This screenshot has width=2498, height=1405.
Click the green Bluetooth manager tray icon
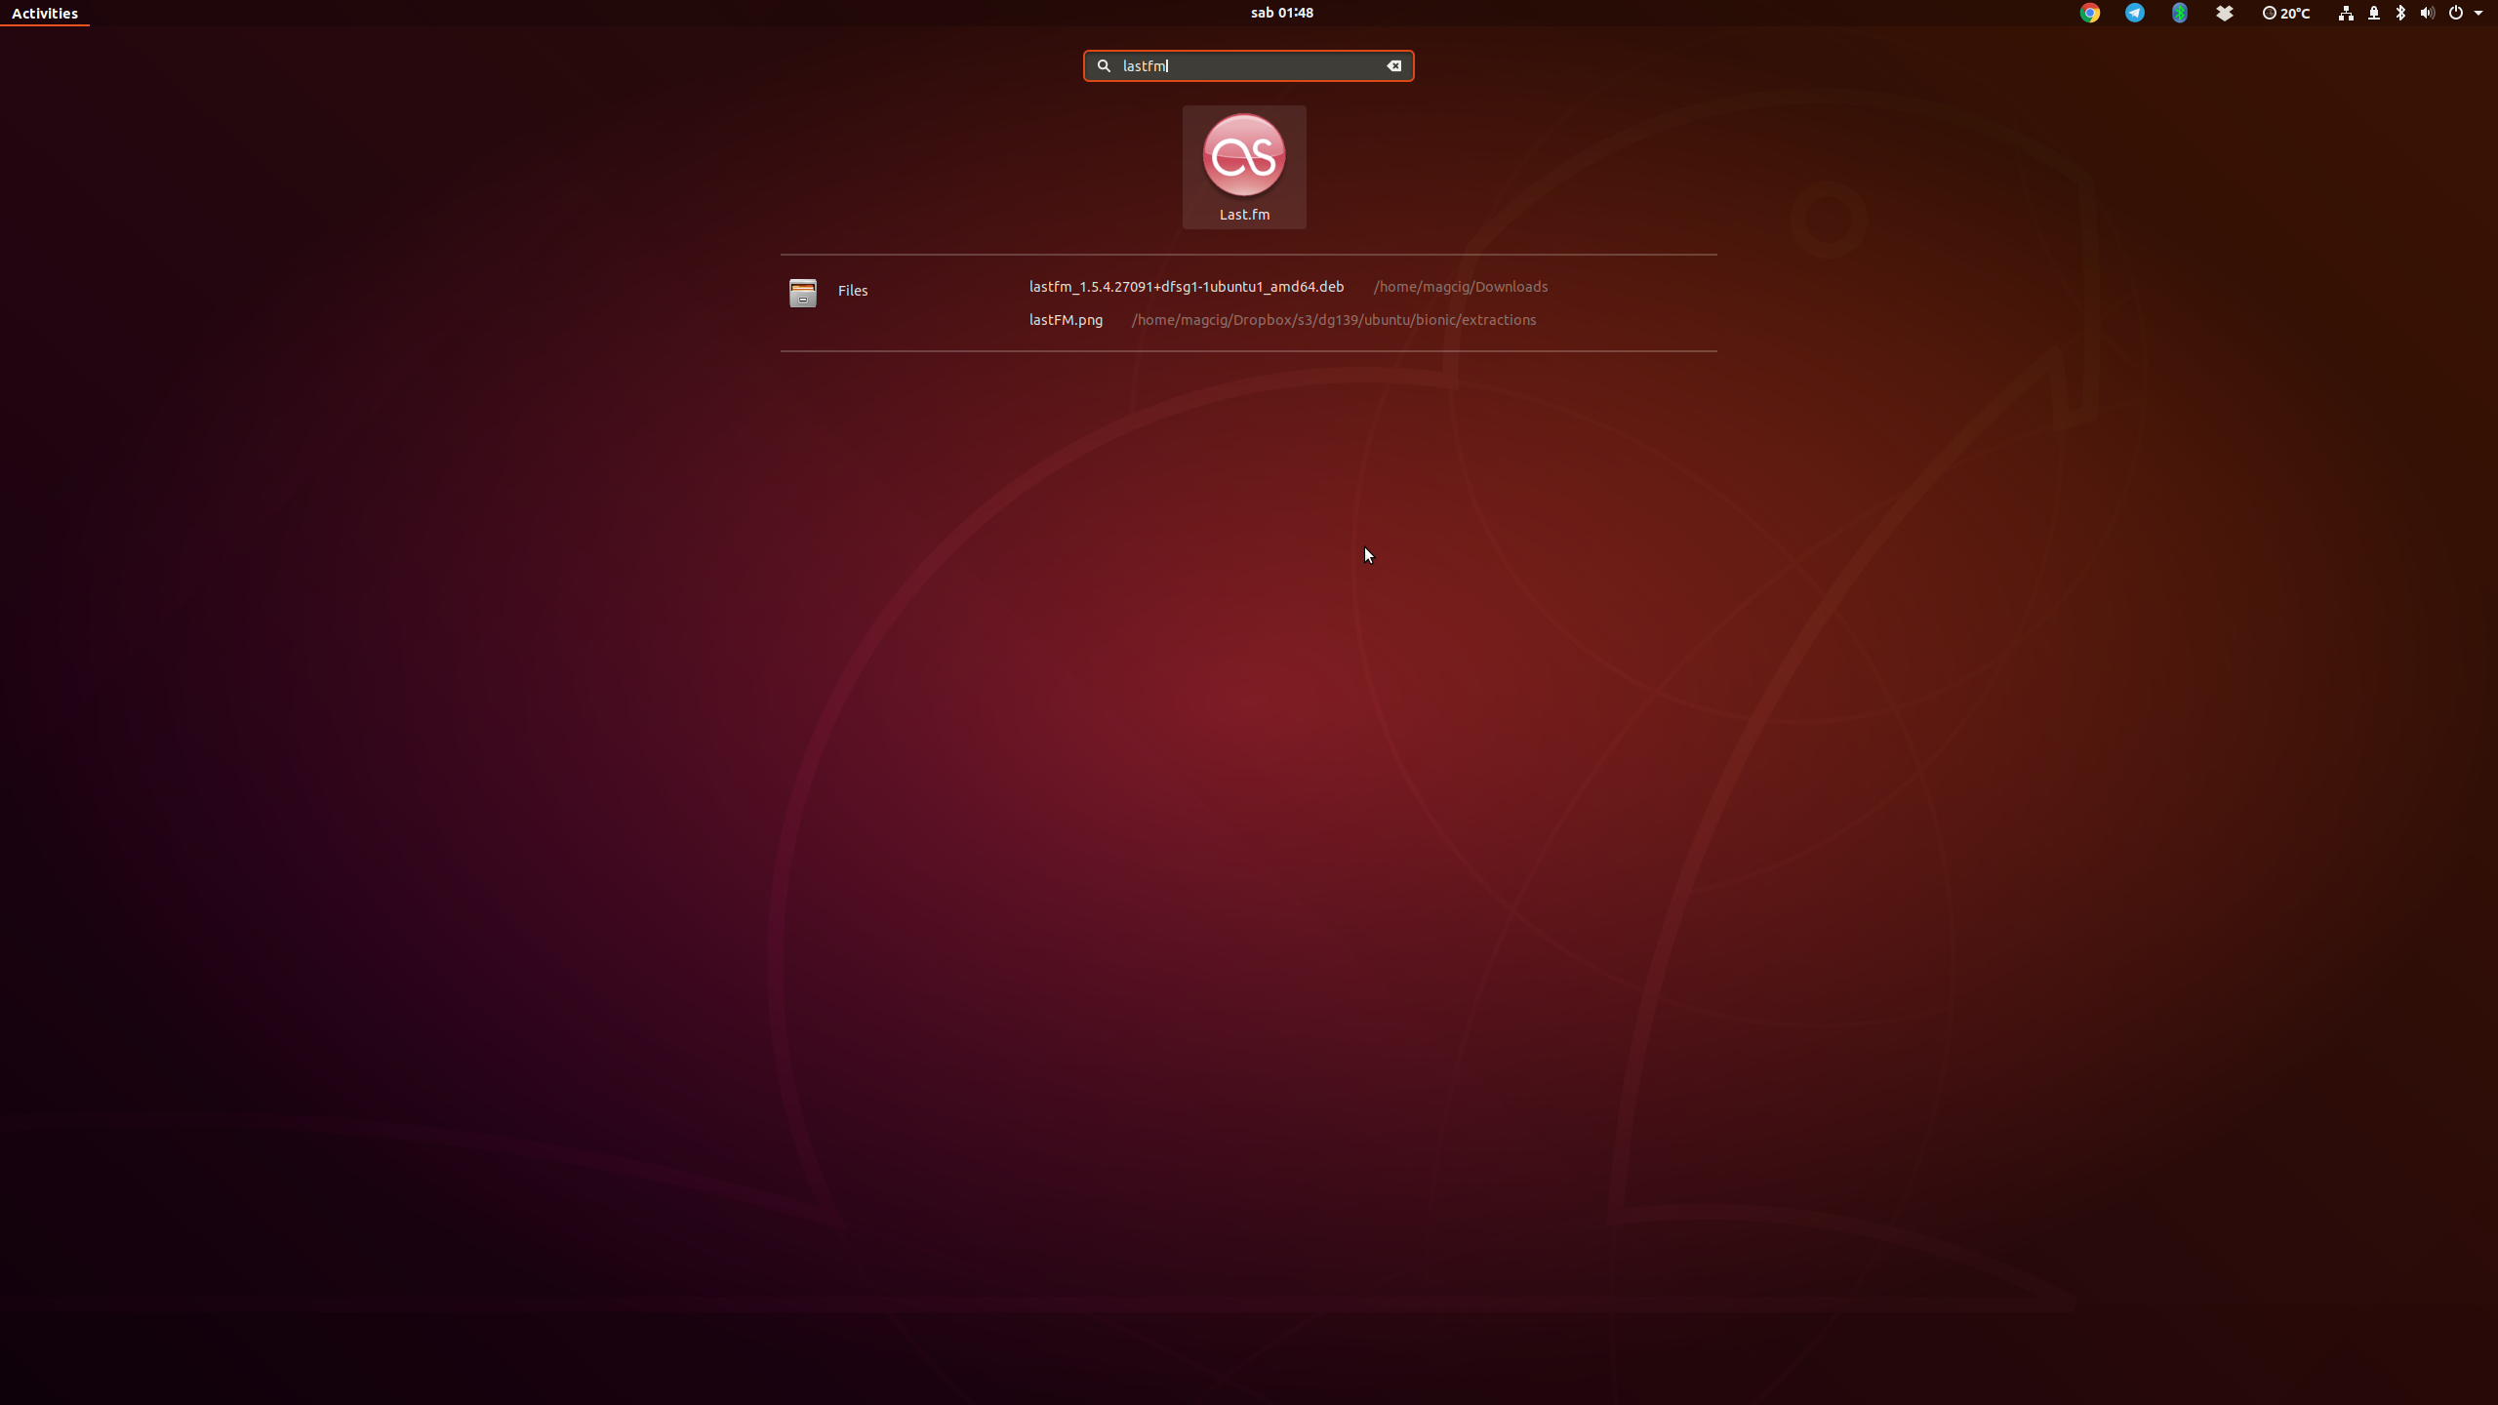(x=2180, y=13)
